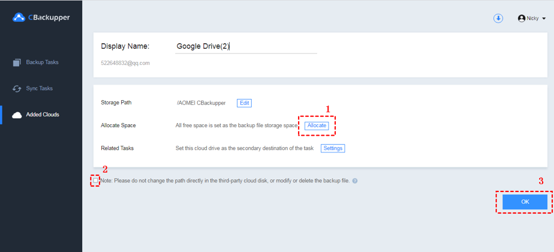The height and width of the screenshot is (252, 554).
Task: Open the Backup Tasks menu item
Action: pos(42,62)
